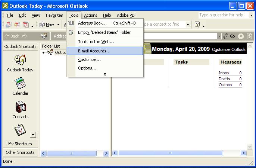The width and height of the screenshot is (256, 168).
Task: Open the Calendar shortcut icon
Action: click(x=20, y=83)
